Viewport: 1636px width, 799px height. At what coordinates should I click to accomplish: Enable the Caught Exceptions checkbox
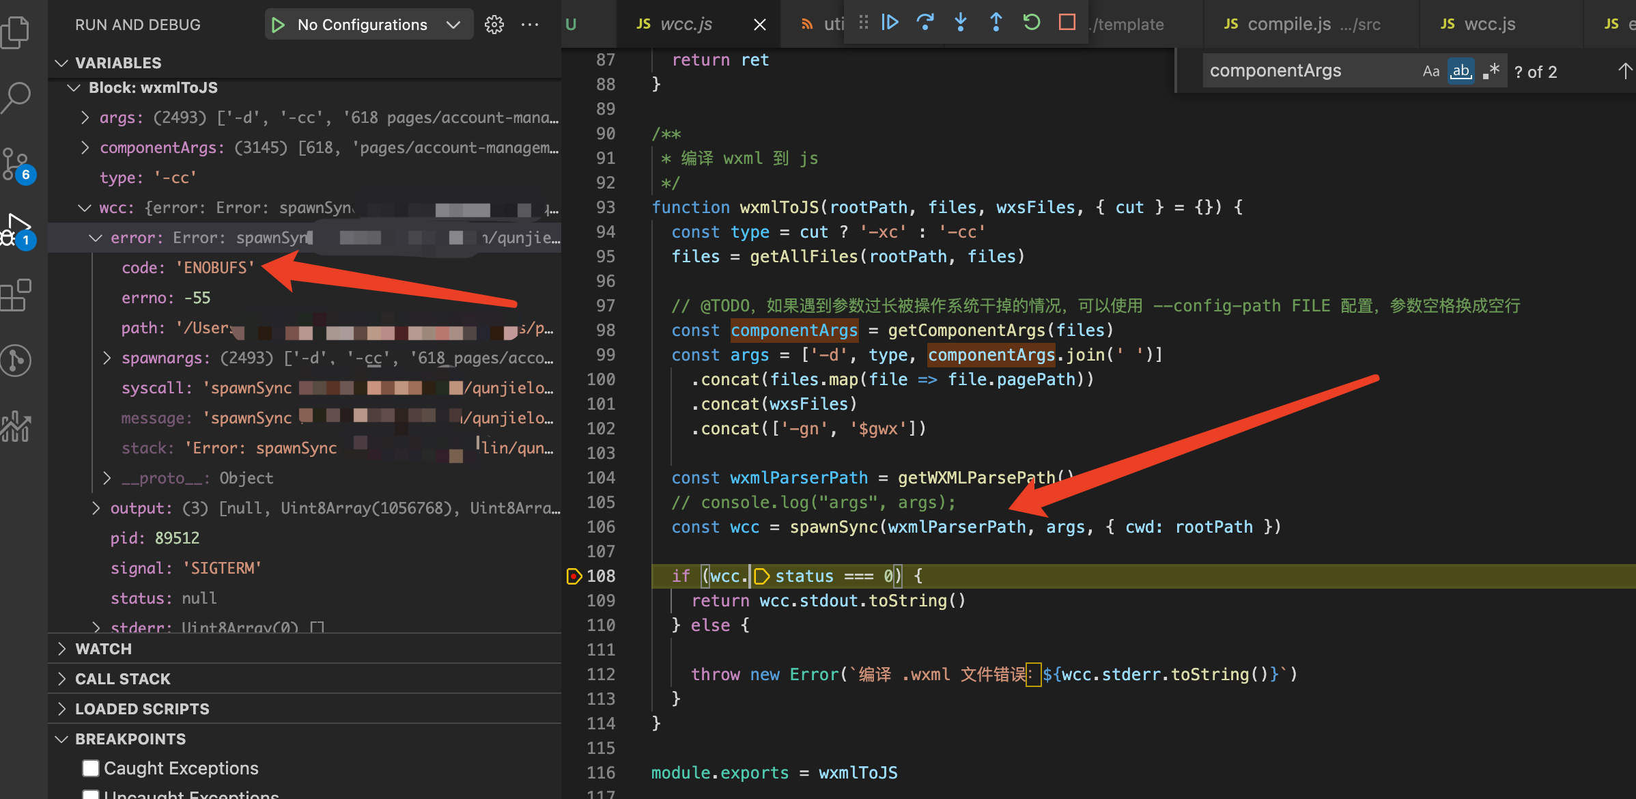91,768
